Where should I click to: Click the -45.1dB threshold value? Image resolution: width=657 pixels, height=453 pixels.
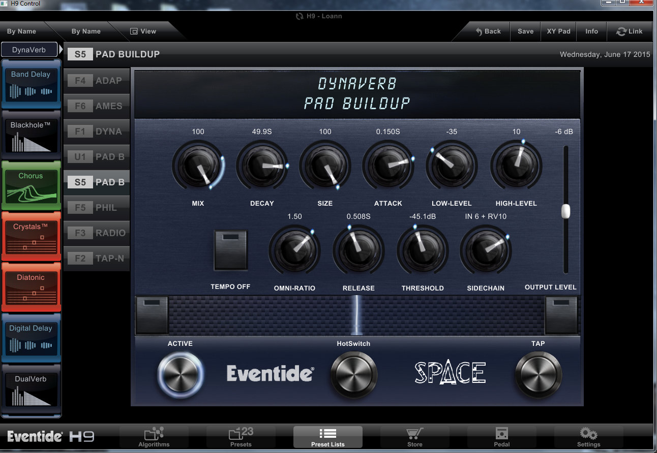click(423, 216)
